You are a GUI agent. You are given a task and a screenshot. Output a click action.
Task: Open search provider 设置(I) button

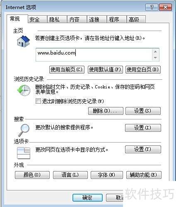[x=143, y=128]
